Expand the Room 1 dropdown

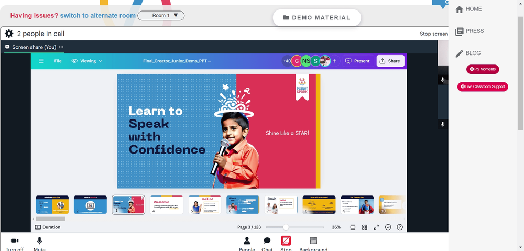[x=161, y=15]
